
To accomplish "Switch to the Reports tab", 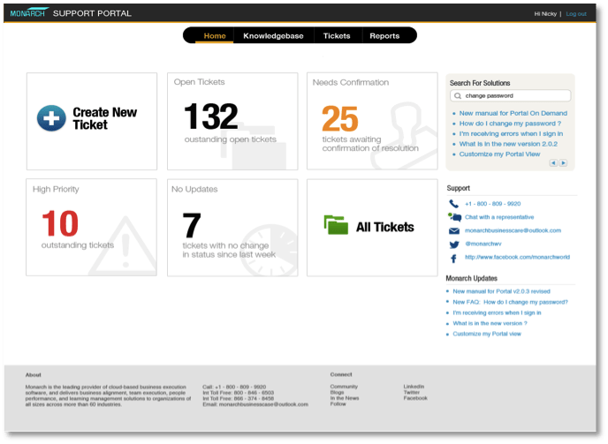I will [384, 36].
